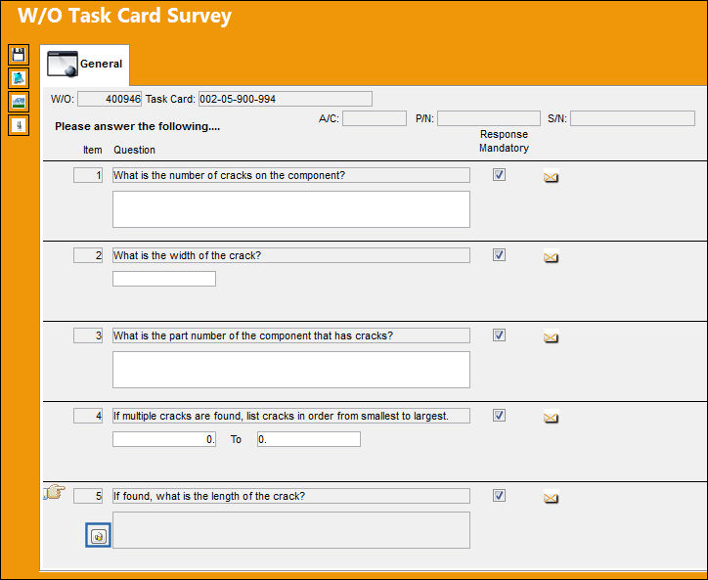Click item number 5 field
The height and width of the screenshot is (580, 708).
tap(88, 496)
